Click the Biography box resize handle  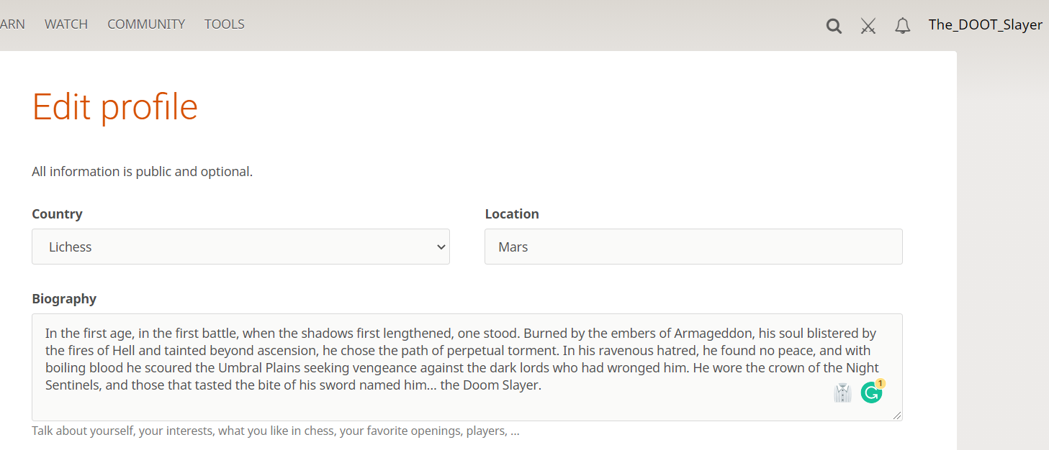pyautogui.click(x=897, y=415)
